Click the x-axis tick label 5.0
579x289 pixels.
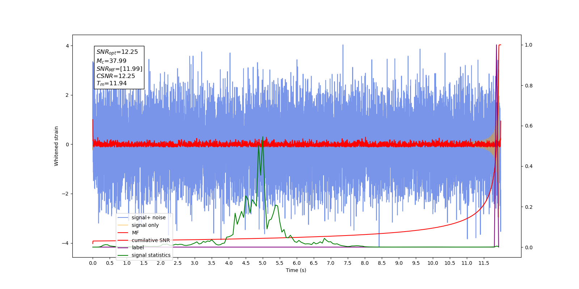tap(263, 263)
